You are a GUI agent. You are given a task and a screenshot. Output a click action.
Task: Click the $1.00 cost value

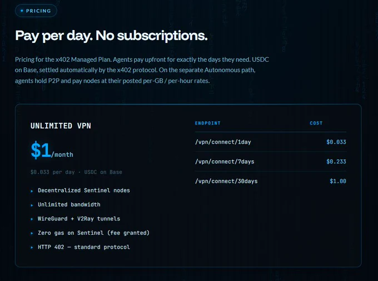[338, 181]
